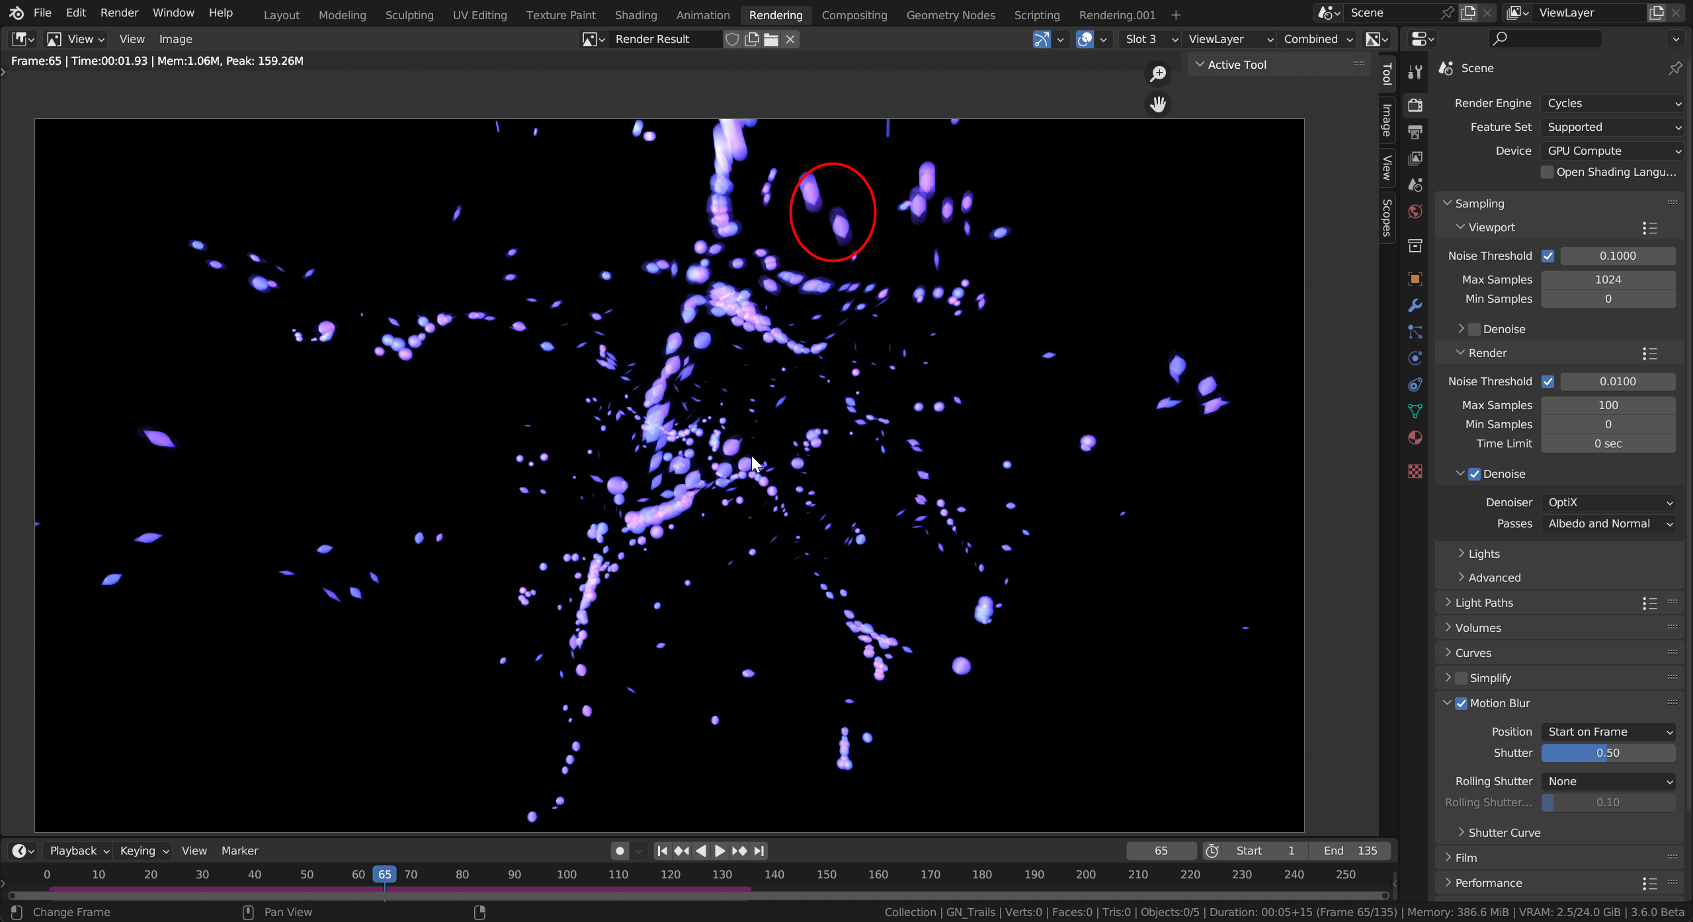The height and width of the screenshot is (922, 1693).
Task: Open the Playback popover in timeline
Action: [78, 851]
